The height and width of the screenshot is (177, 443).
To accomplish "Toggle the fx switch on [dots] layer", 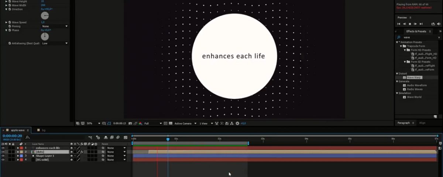I will (x=82, y=152).
